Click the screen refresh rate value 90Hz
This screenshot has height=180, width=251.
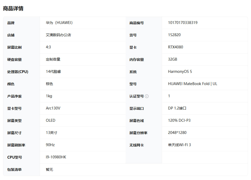(x=50, y=145)
